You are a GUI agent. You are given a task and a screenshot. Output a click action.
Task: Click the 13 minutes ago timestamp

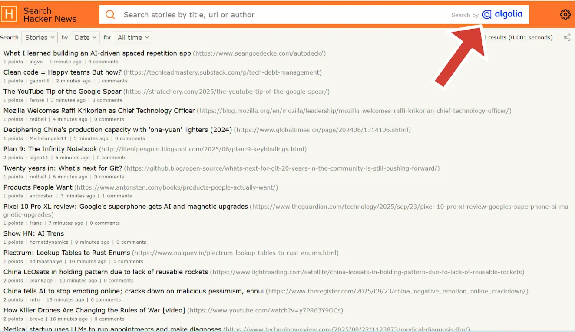65,299
